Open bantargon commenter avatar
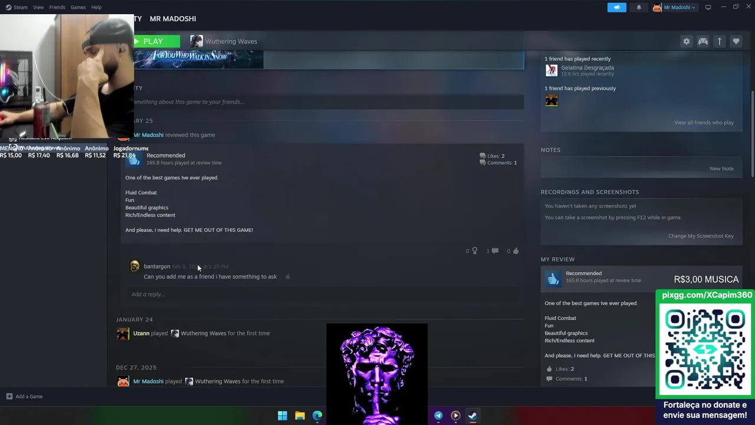This screenshot has width=755, height=425. 135,266
